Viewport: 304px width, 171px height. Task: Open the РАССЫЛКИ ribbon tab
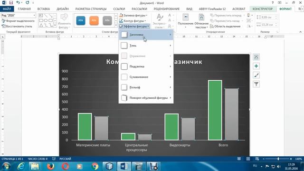[x=139, y=9]
